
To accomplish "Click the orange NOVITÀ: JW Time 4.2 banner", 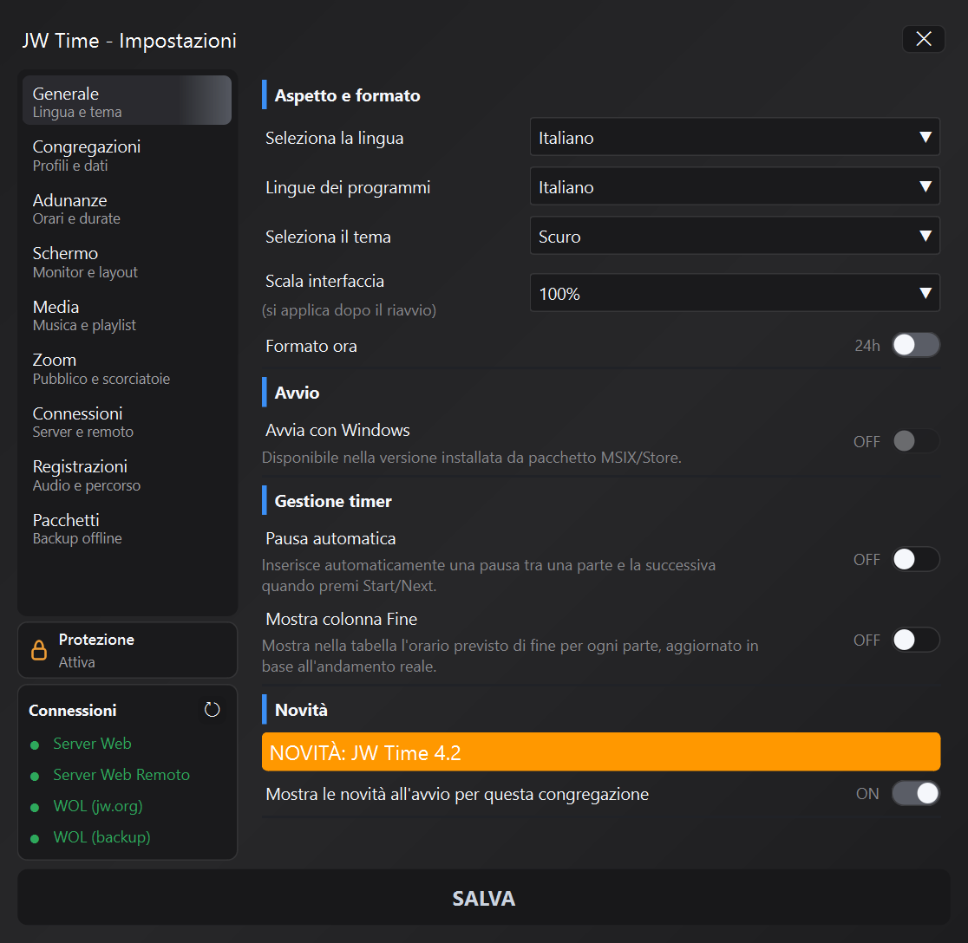I will coord(601,751).
